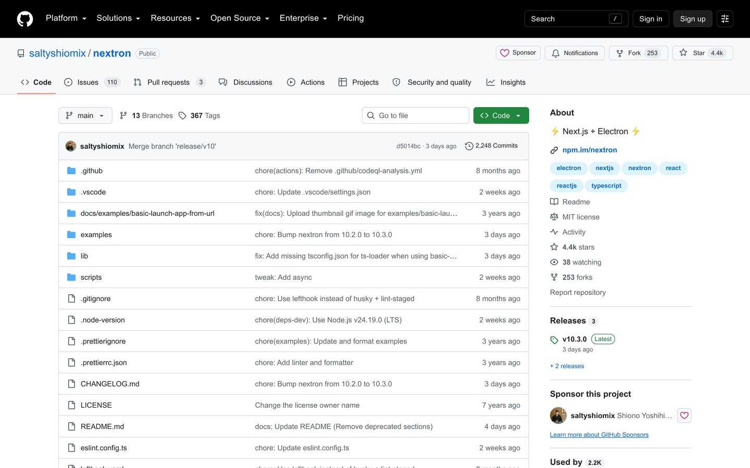Click the branch icon beside 13 Branches
The width and height of the screenshot is (750, 468).
point(123,115)
